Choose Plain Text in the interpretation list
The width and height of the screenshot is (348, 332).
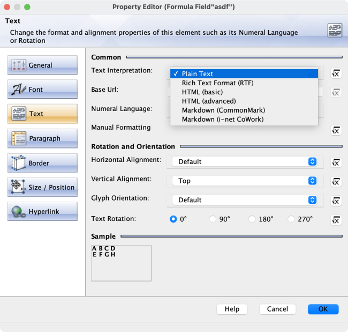pyautogui.click(x=244, y=73)
